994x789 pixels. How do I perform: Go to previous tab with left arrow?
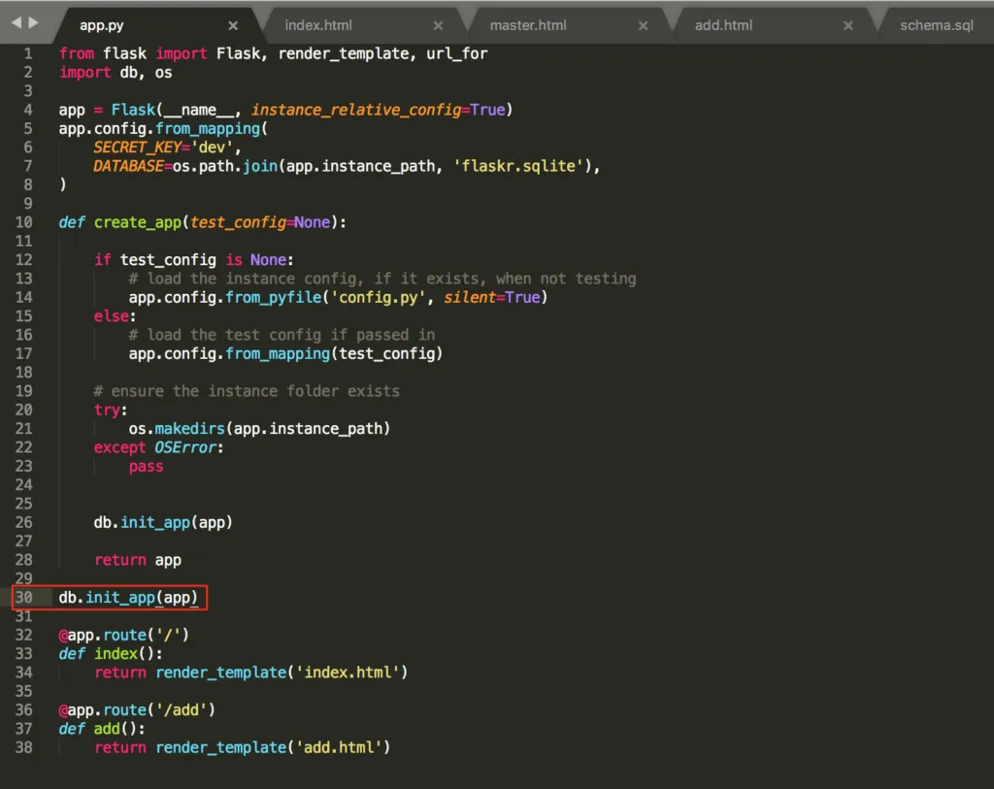point(17,23)
